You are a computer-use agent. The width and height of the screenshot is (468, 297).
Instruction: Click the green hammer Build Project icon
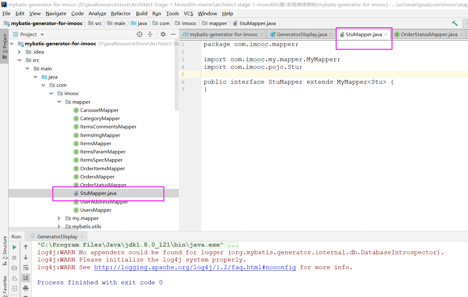(455, 23)
